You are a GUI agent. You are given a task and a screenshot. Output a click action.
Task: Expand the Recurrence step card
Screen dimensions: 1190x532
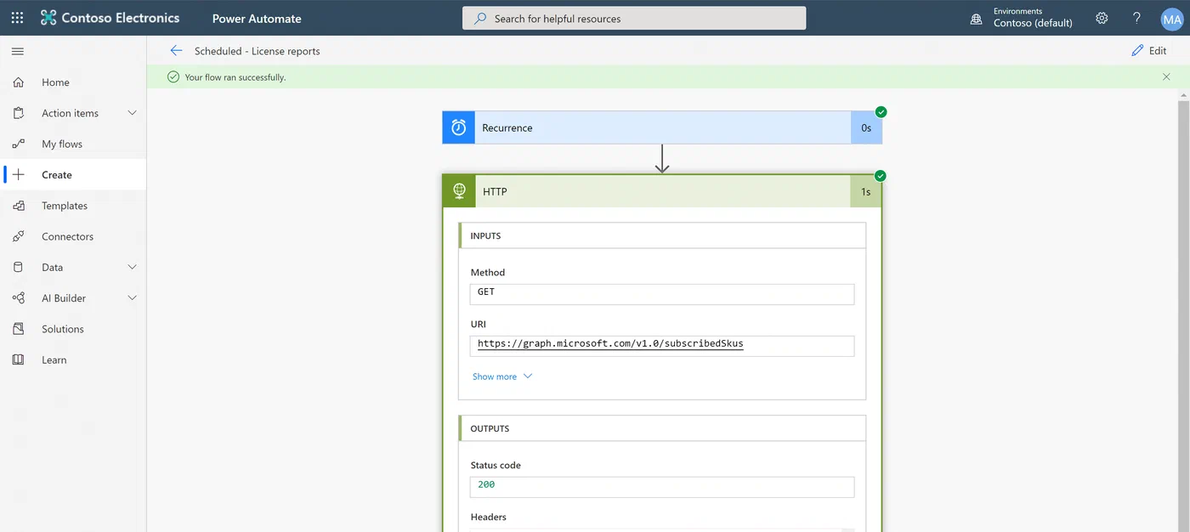(662, 127)
